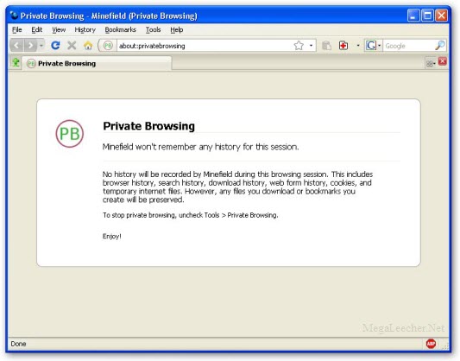Open the Google search engine selector
460x361 pixels.
tap(373, 46)
